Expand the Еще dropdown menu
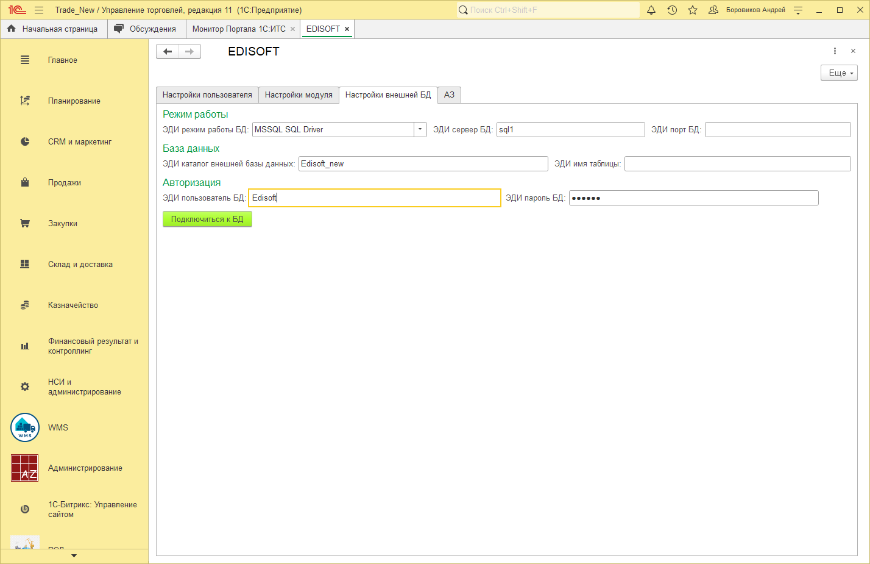This screenshot has height=564, width=870. pos(839,73)
